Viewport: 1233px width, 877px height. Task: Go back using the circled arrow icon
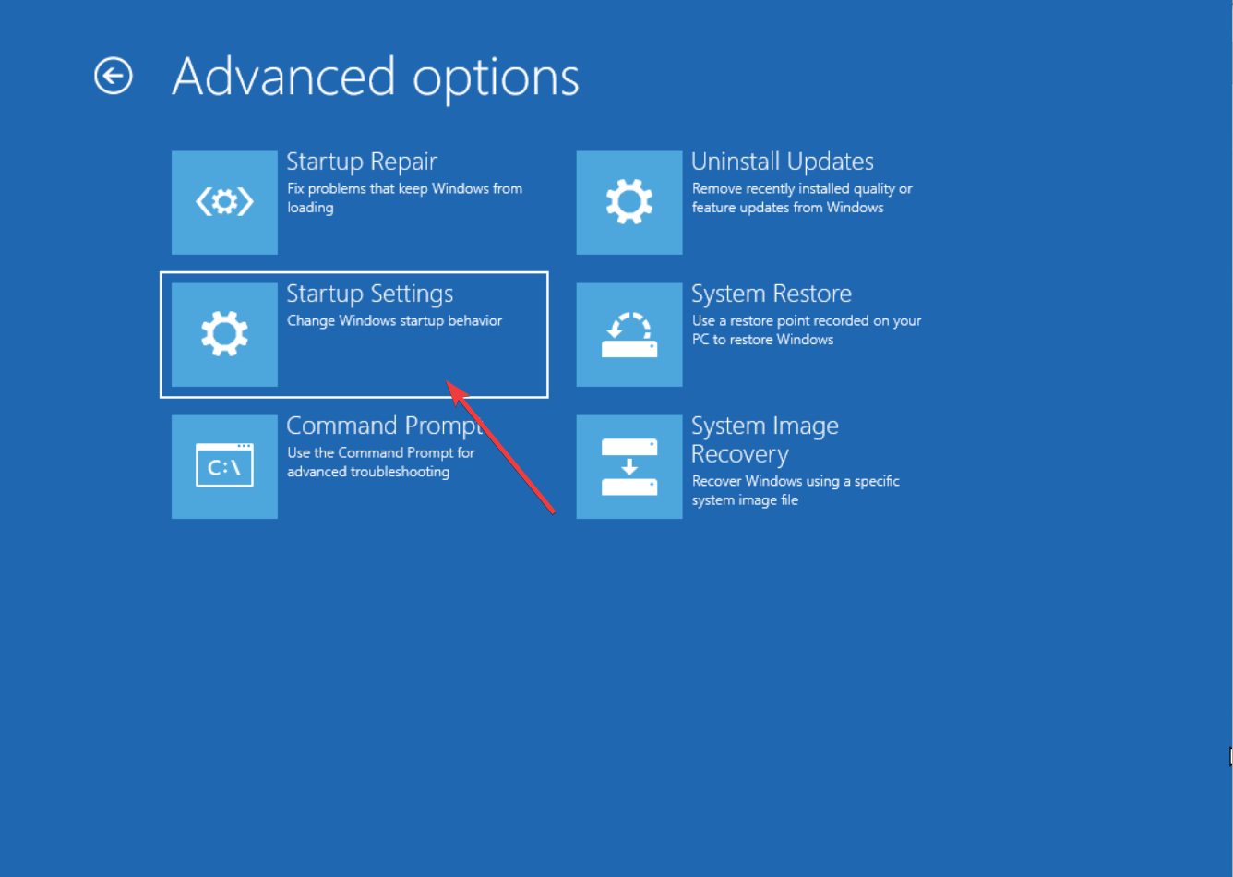pyautogui.click(x=114, y=76)
